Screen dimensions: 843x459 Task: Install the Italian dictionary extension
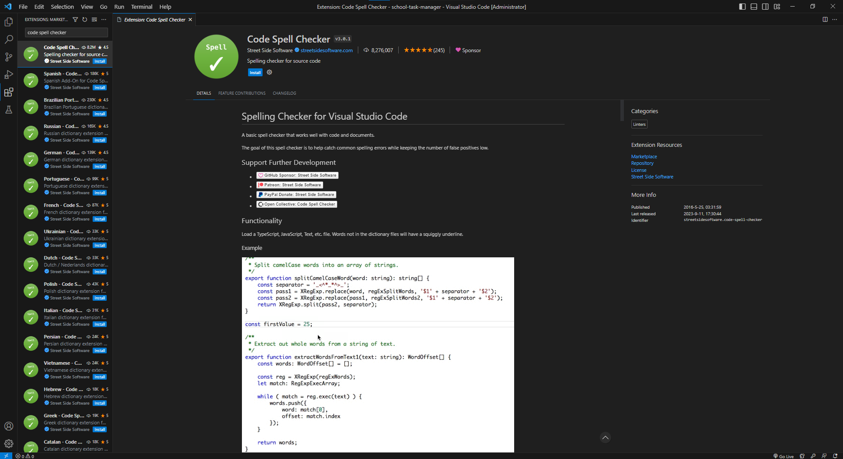tap(100, 324)
